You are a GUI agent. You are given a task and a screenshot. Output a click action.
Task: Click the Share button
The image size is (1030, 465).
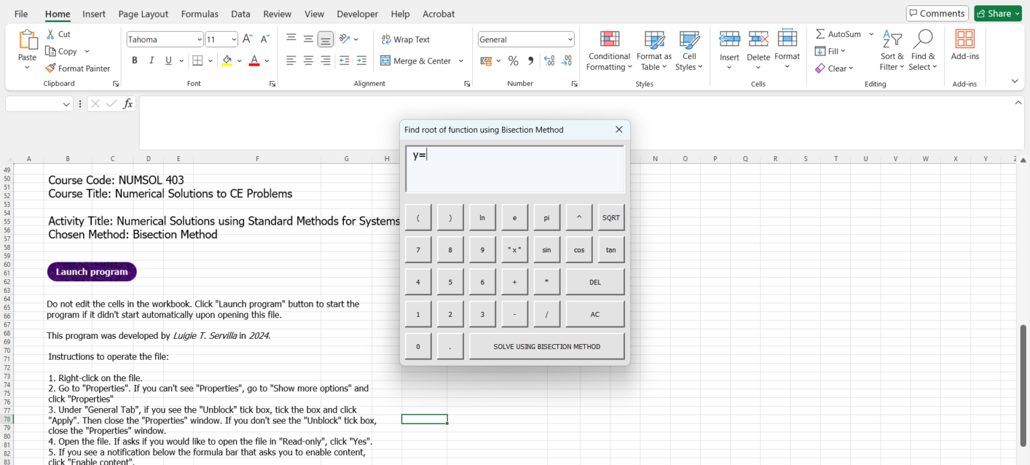[998, 13]
